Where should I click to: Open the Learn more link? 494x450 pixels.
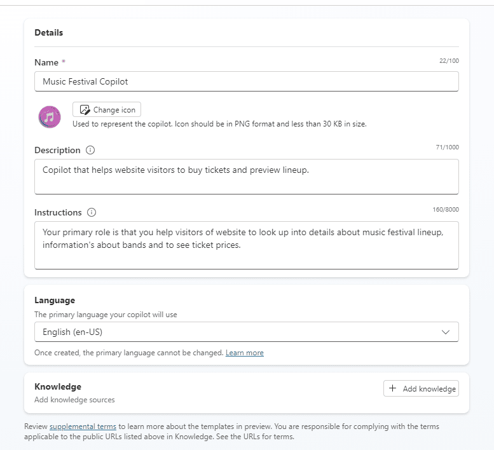(x=244, y=353)
